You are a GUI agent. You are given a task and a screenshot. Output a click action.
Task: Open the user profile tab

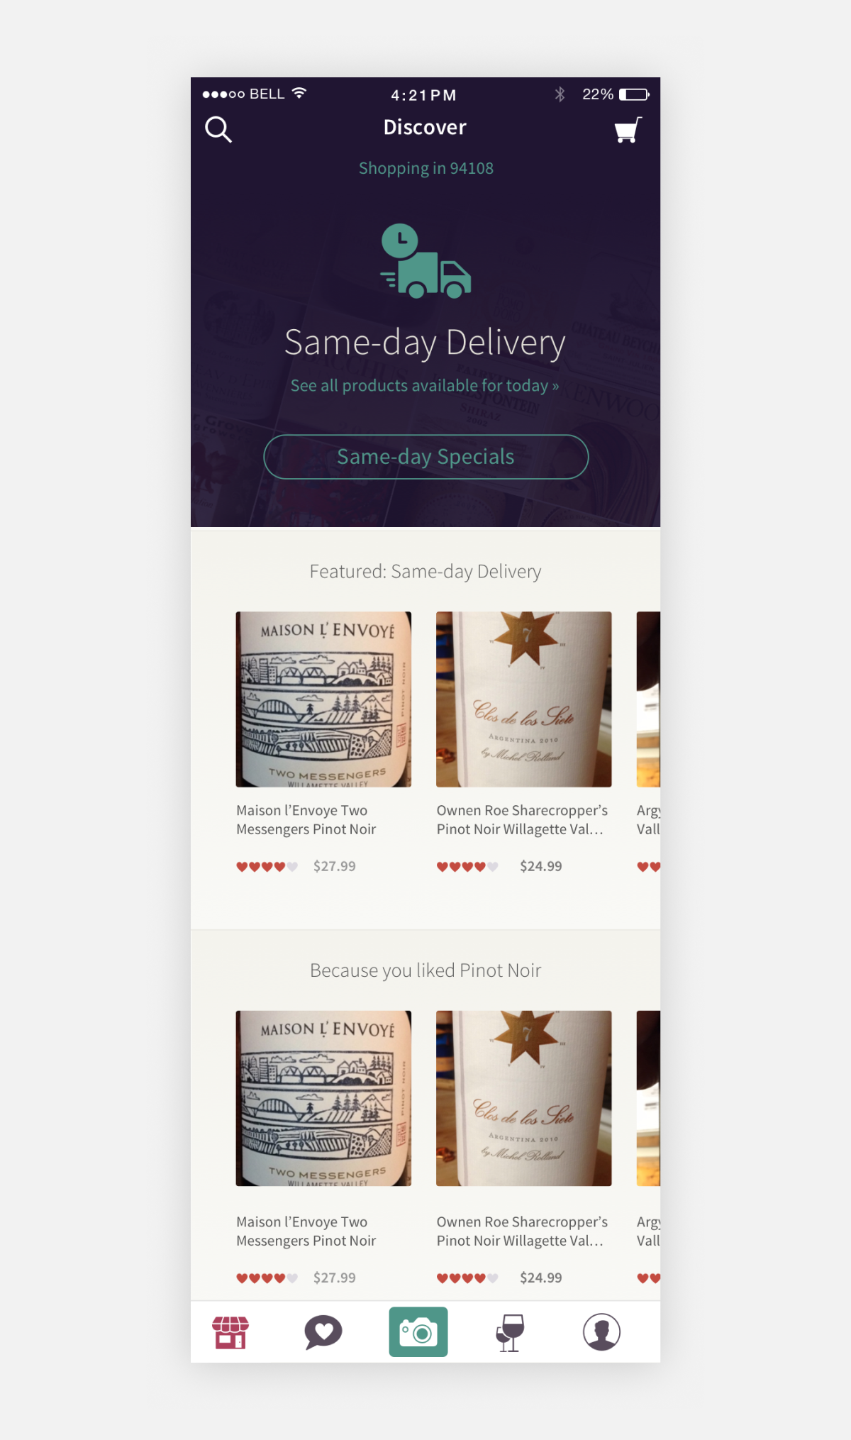click(x=601, y=1331)
